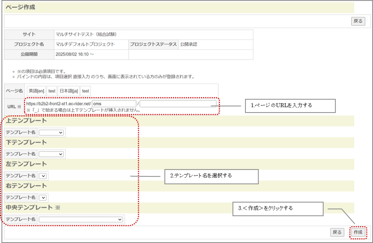Open the 左テンプレート template name dropdown
This screenshot has width=373, height=243.
[43, 176]
